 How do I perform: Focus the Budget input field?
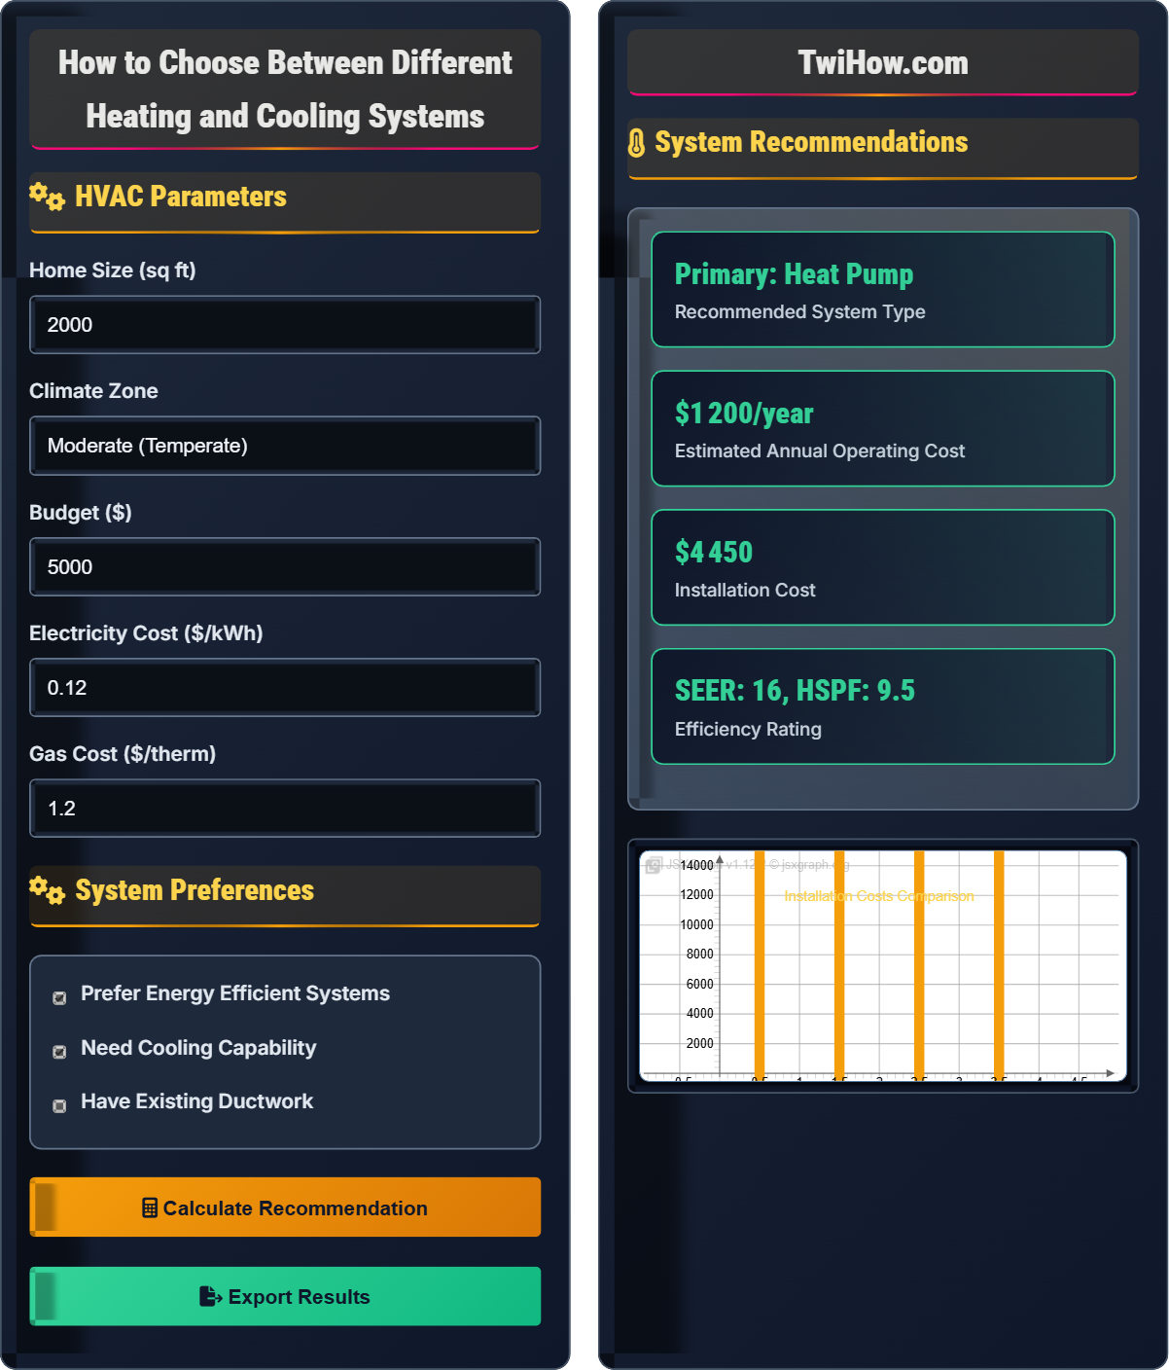pos(285,567)
